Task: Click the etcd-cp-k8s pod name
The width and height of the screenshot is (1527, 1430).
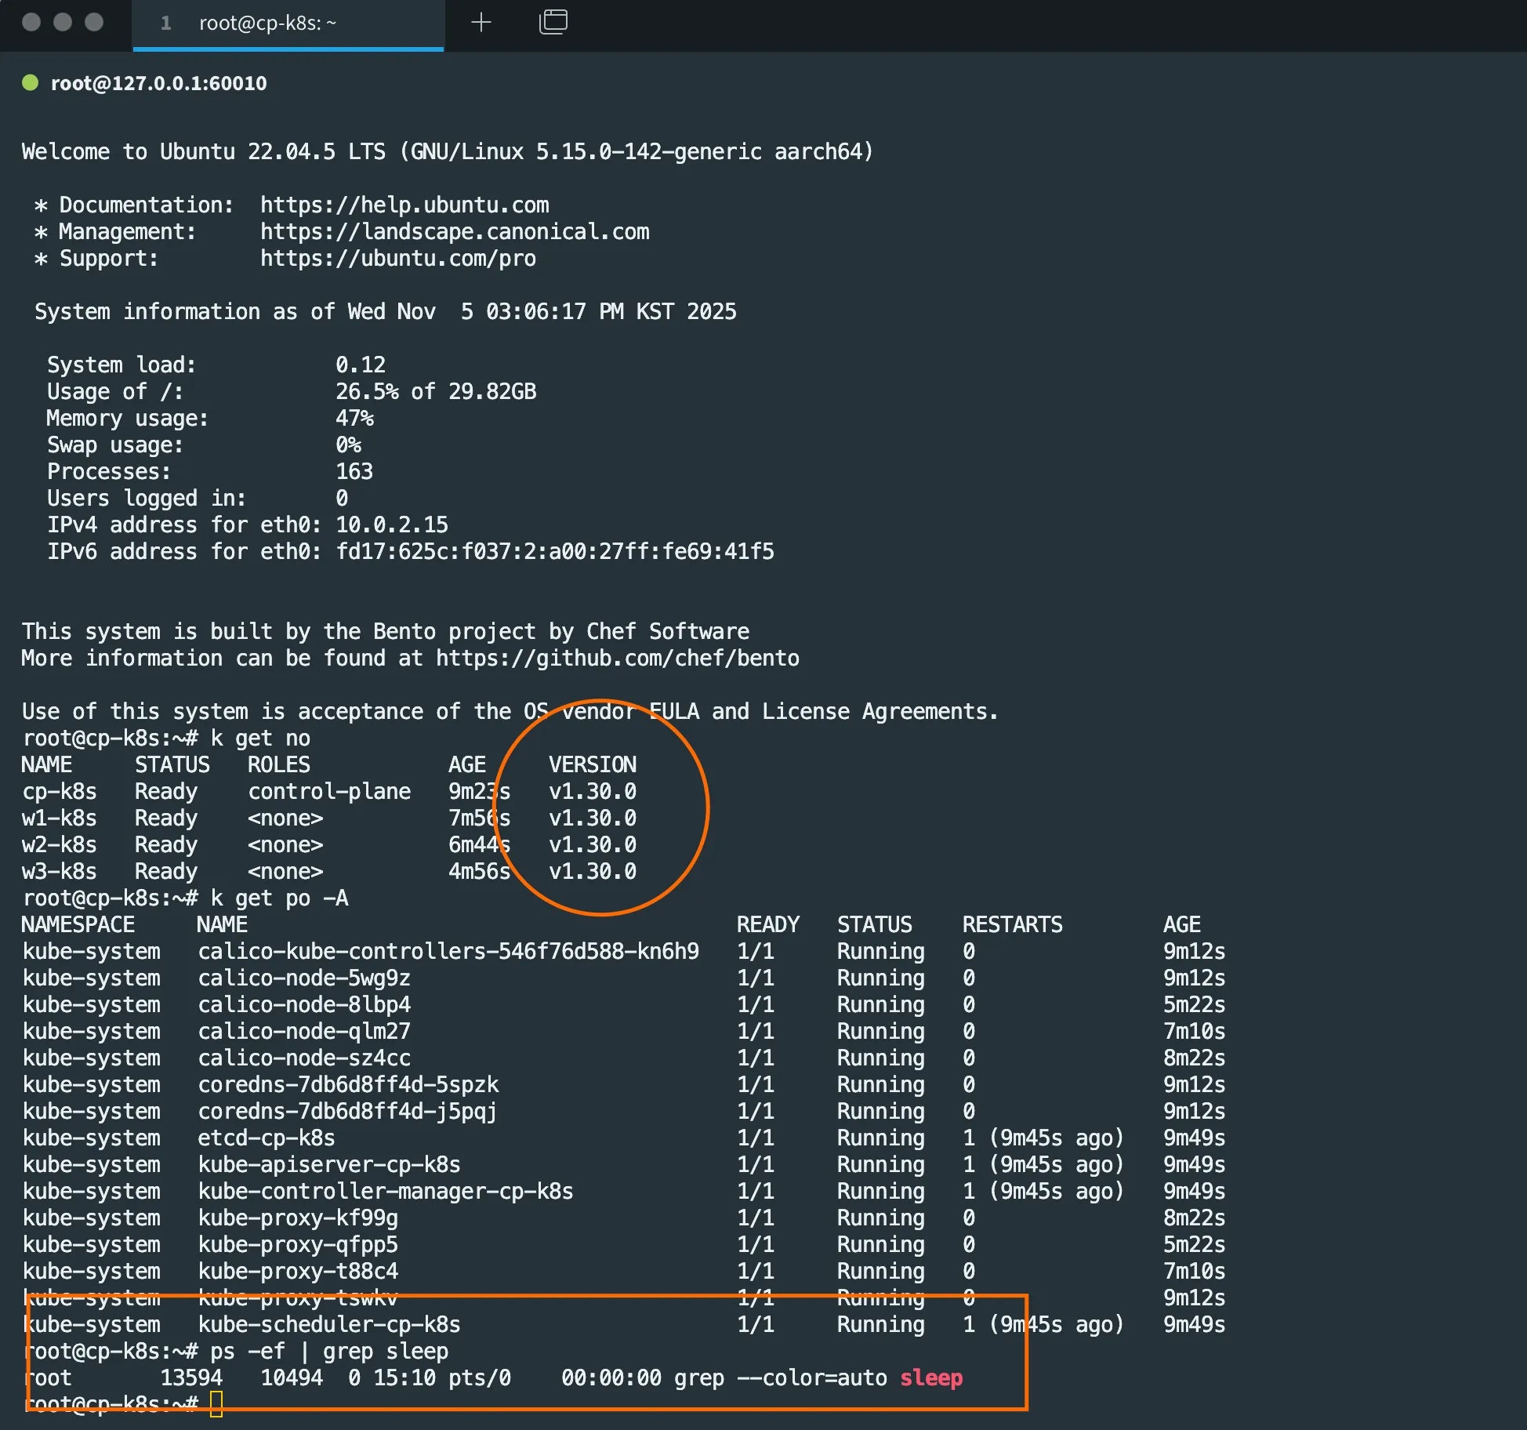Action: 266,1138
